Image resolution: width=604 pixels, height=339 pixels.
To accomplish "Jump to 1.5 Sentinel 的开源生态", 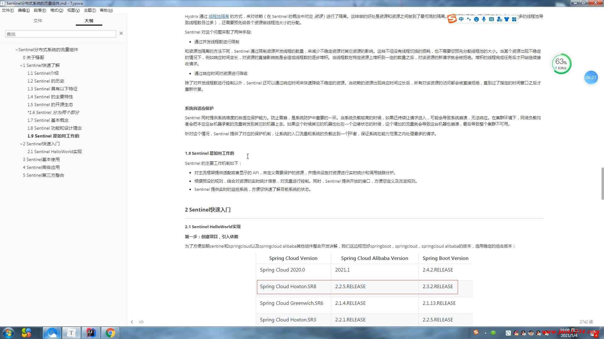I will click(50, 105).
